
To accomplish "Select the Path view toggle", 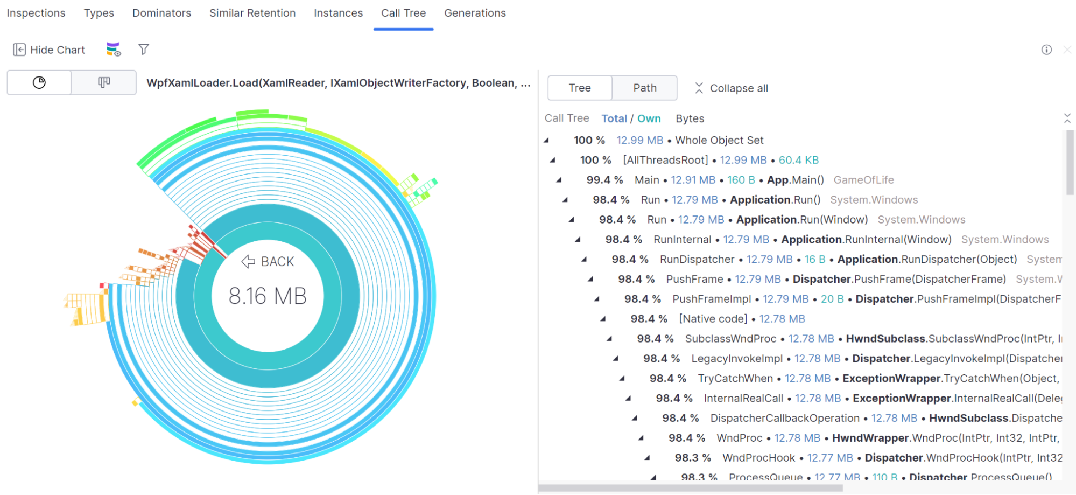I will pyautogui.click(x=644, y=88).
